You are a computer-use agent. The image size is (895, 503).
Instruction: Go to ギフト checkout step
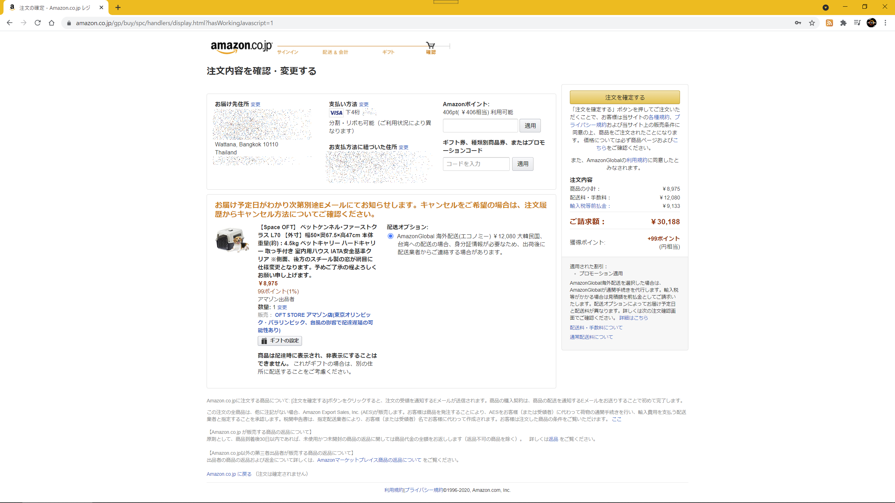pos(388,52)
